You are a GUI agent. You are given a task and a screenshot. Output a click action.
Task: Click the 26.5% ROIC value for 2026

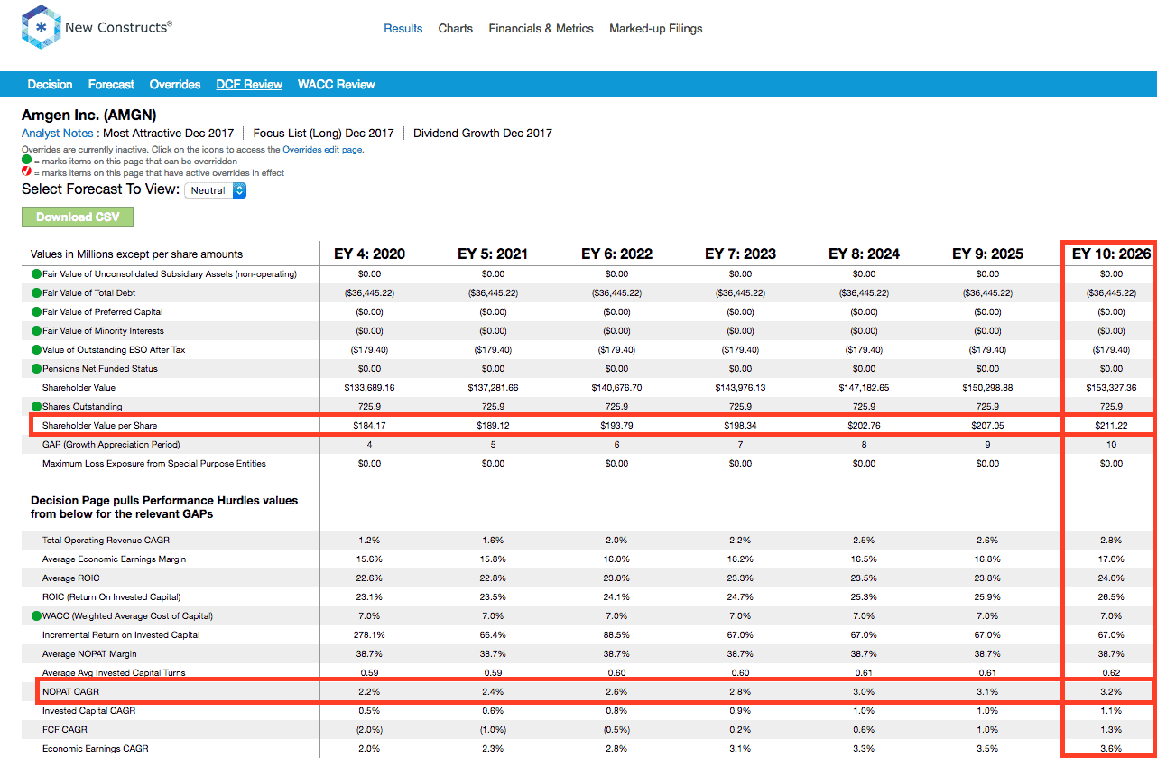click(x=1111, y=596)
